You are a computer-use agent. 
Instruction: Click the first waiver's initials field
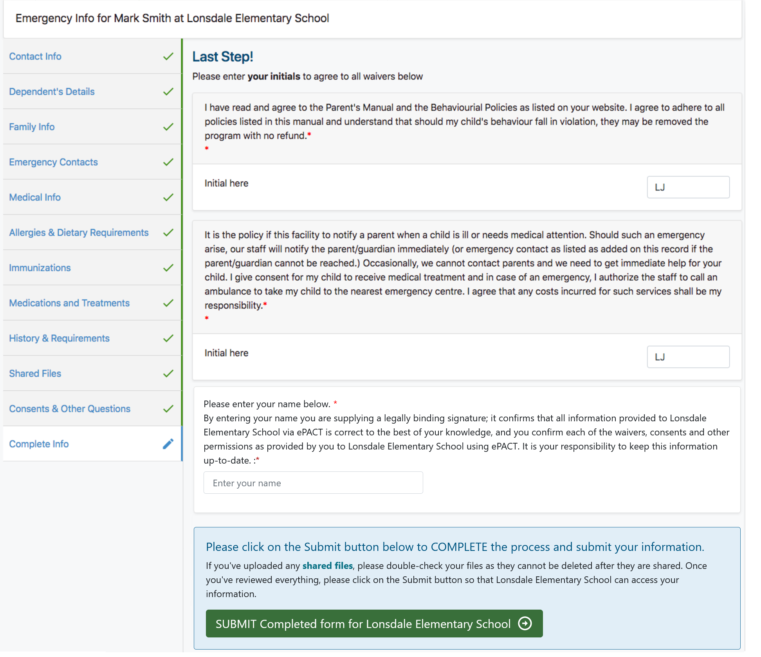pos(688,187)
